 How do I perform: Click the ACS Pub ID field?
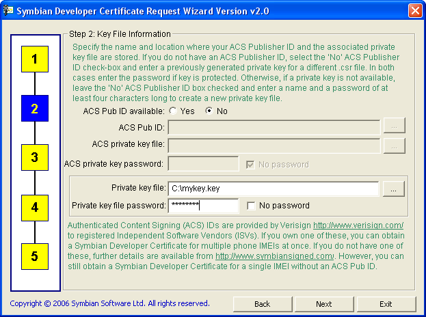274,127
